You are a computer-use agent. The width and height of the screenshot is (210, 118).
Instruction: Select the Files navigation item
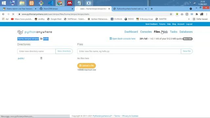coord(157,32)
